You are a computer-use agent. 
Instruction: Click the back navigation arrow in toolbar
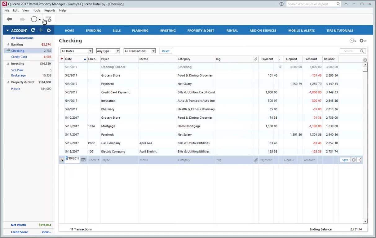[x=9, y=19]
